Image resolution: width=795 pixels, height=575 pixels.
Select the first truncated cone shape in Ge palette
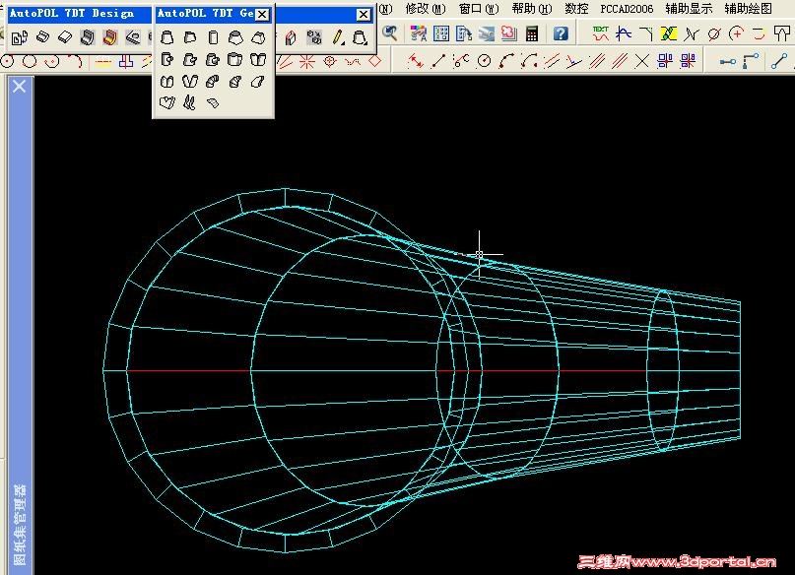(166, 37)
